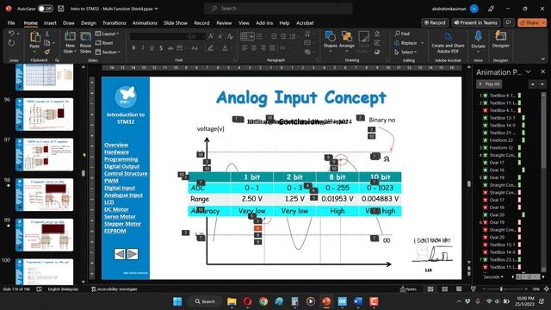Close the Animation Pane
Viewport: 551px width, 310px height.
pos(542,71)
